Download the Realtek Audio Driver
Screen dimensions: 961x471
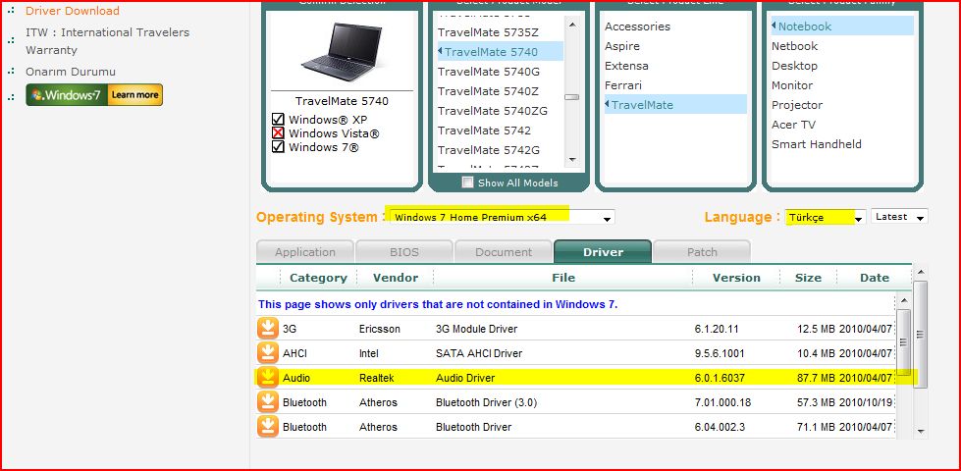(x=267, y=378)
